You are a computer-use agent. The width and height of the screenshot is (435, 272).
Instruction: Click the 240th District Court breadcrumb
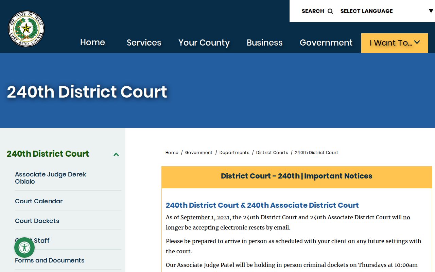click(x=316, y=153)
